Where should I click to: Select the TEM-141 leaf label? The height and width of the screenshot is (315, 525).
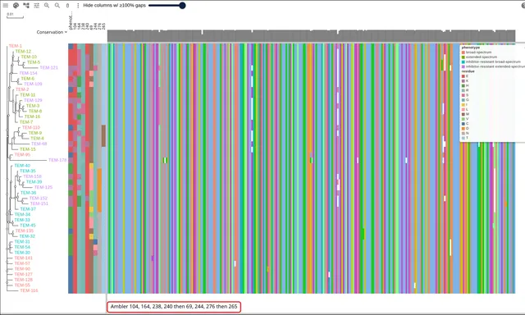[x=24, y=258]
